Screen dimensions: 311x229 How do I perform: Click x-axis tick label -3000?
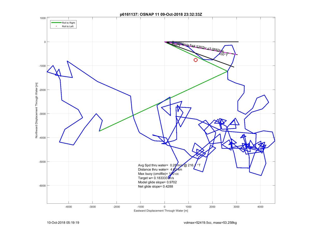(93, 207)
